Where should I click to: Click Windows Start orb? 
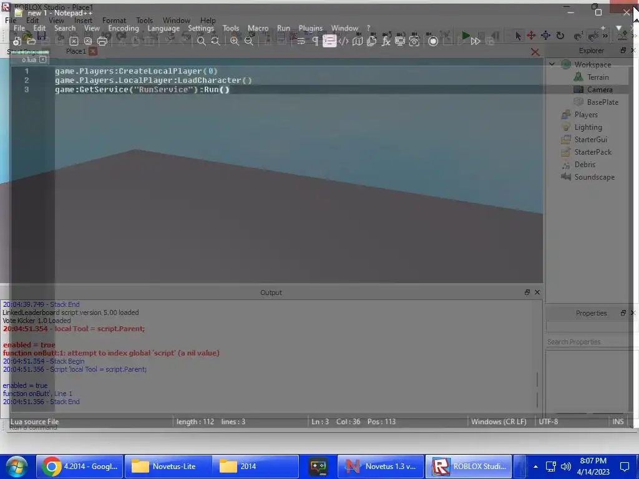click(16, 467)
